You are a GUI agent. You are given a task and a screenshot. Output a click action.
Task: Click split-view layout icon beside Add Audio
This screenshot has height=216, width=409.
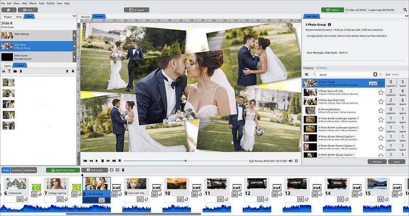[x=117, y=170]
